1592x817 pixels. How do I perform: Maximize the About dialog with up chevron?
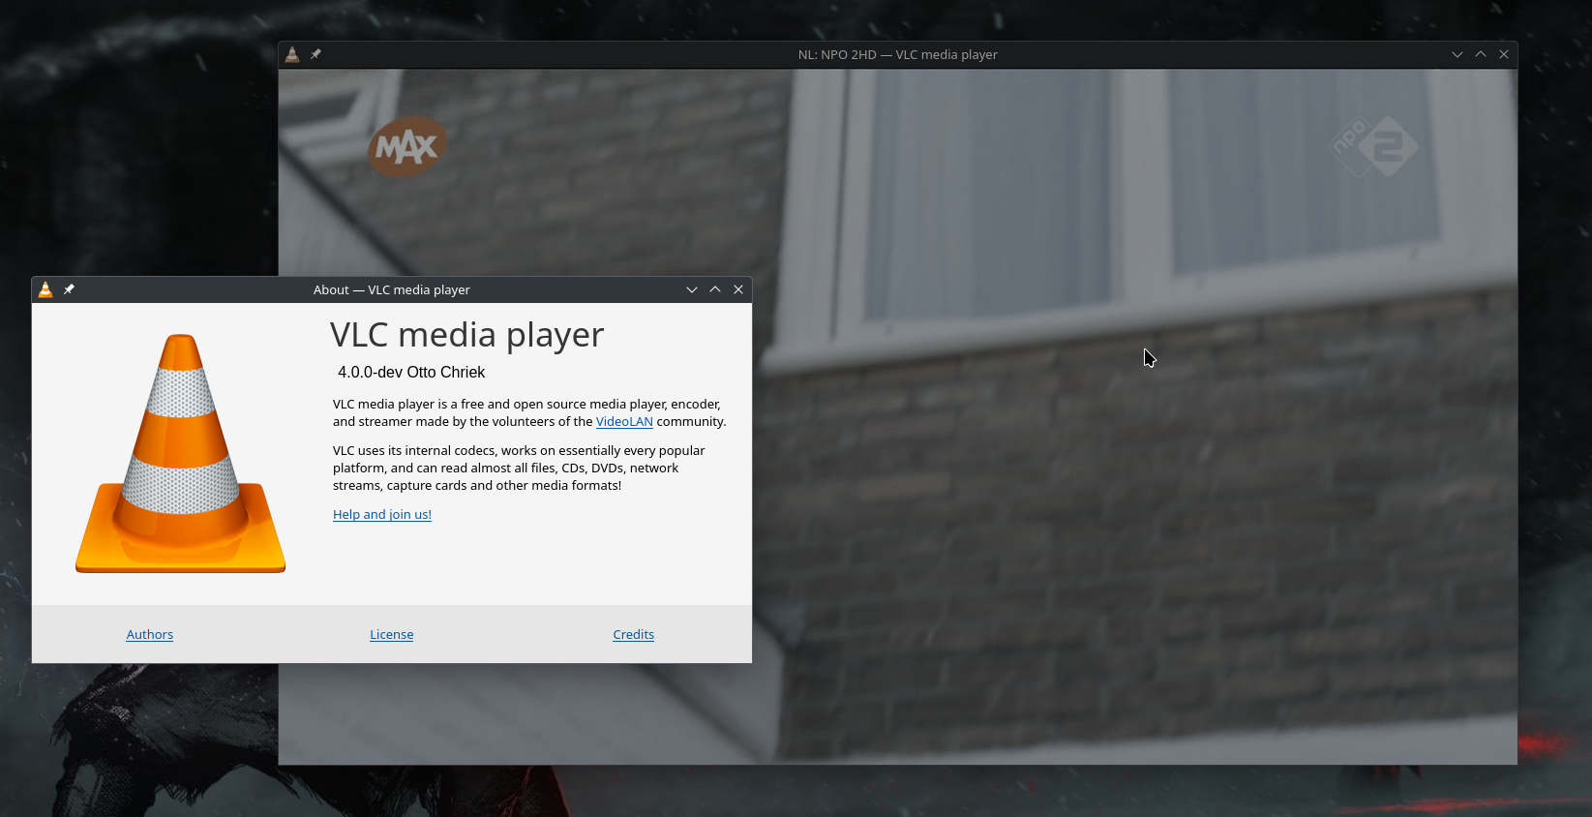tap(715, 289)
